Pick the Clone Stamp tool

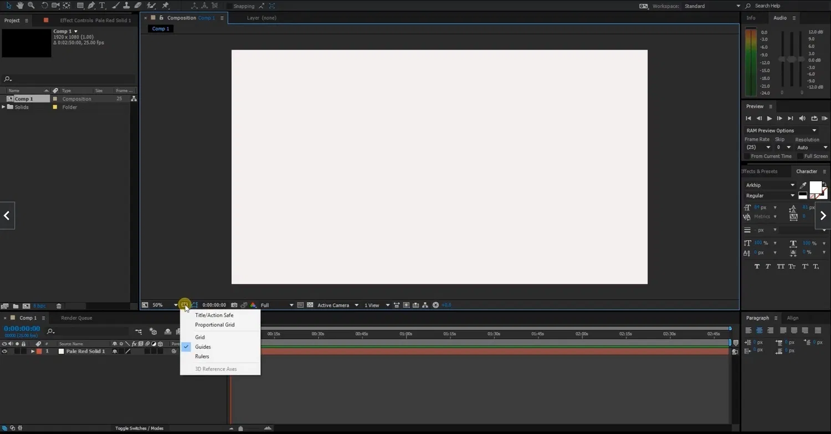[126, 6]
